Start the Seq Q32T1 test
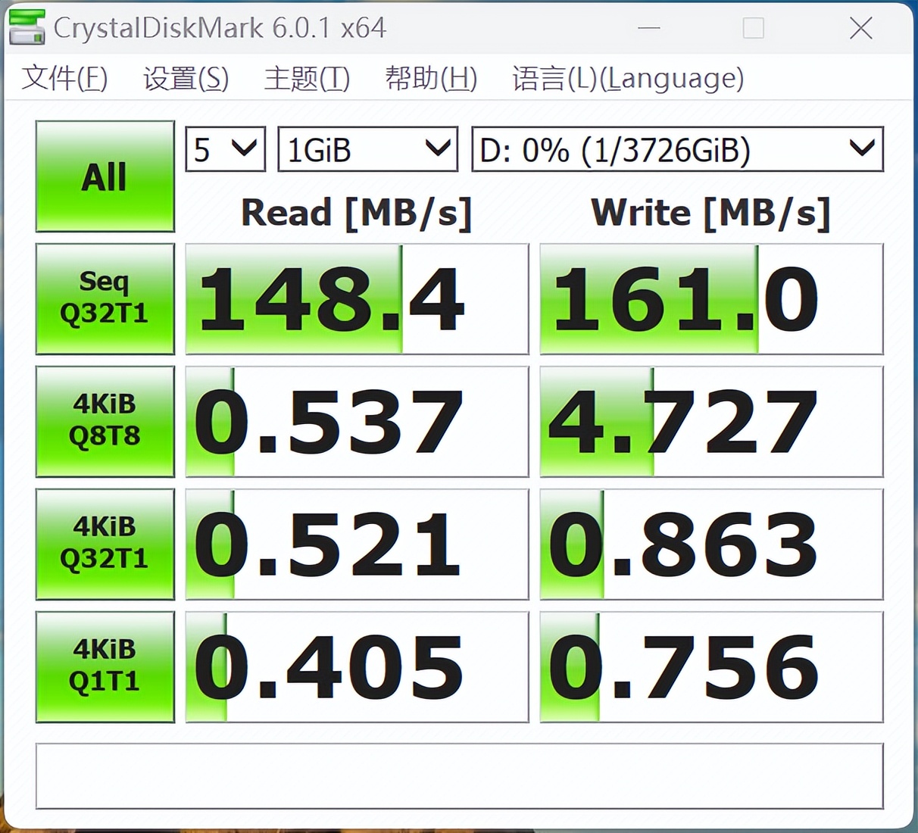This screenshot has width=918, height=833. tap(105, 298)
